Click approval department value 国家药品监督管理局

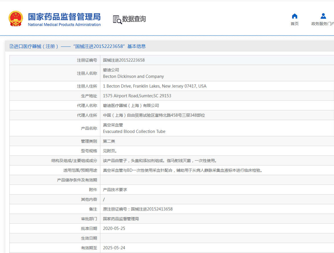(121, 219)
